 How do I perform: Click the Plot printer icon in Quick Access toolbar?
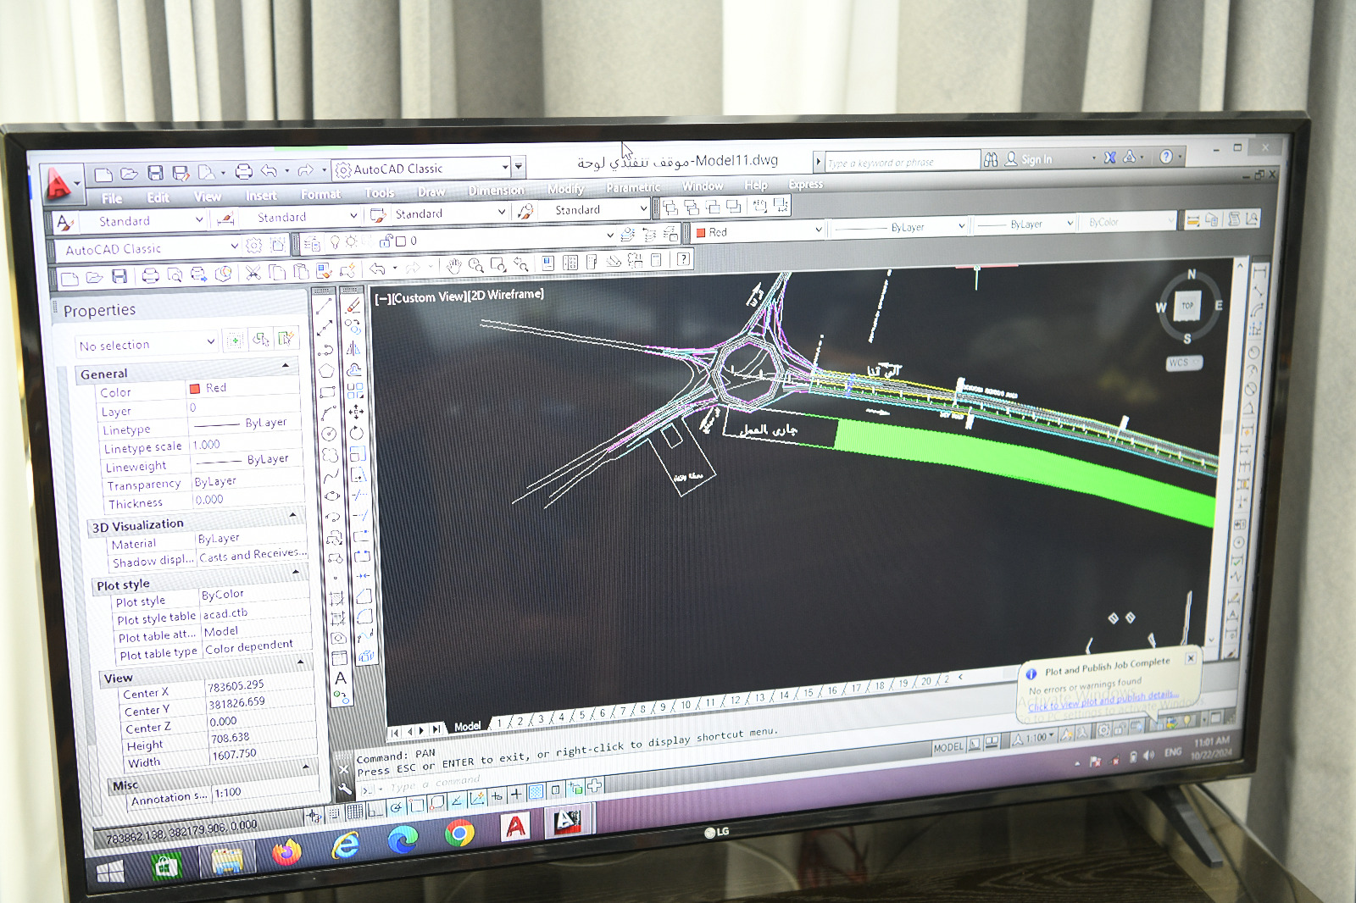(244, 172)
